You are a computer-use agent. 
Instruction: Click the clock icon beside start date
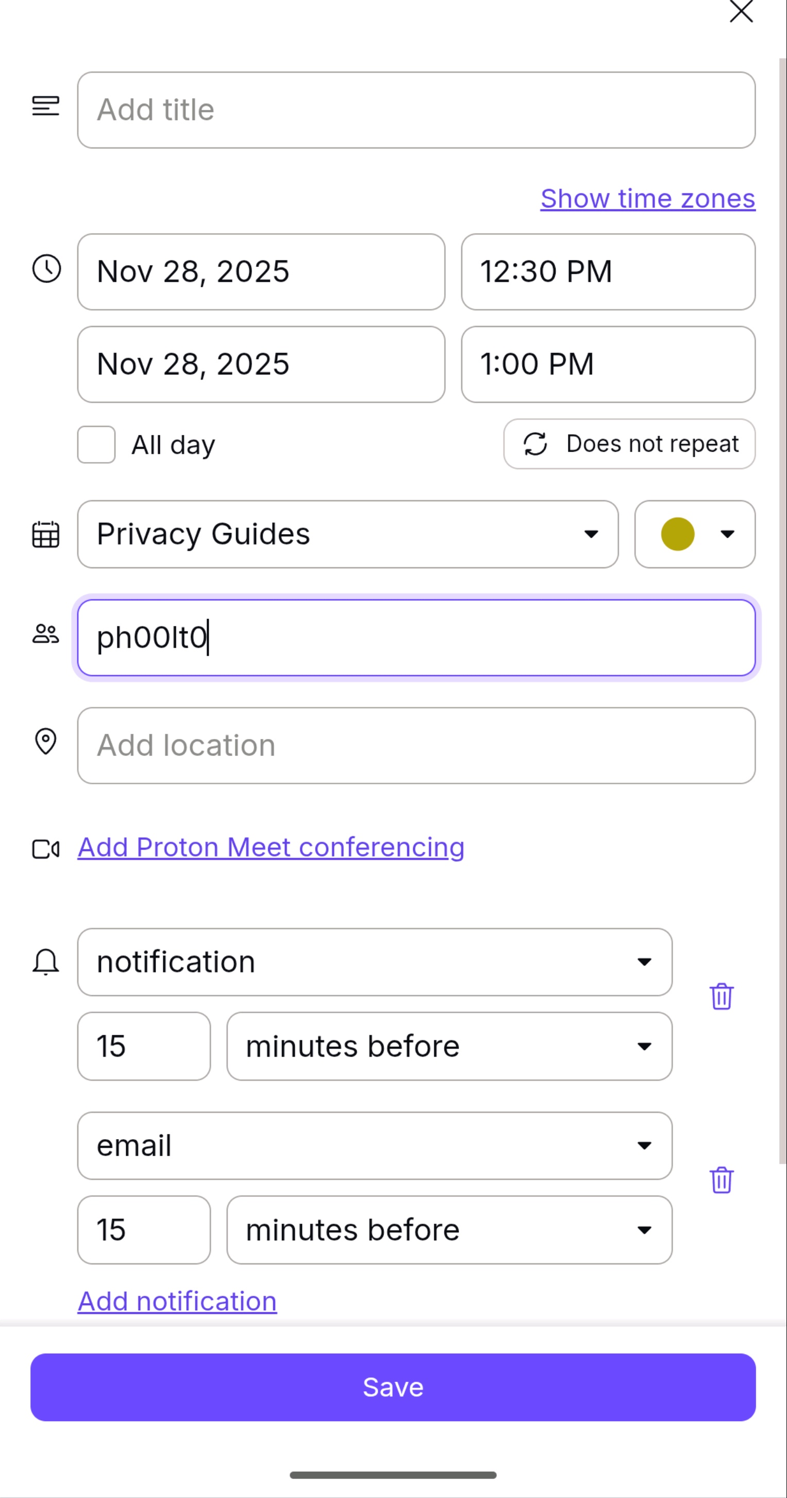pos(46,269)
